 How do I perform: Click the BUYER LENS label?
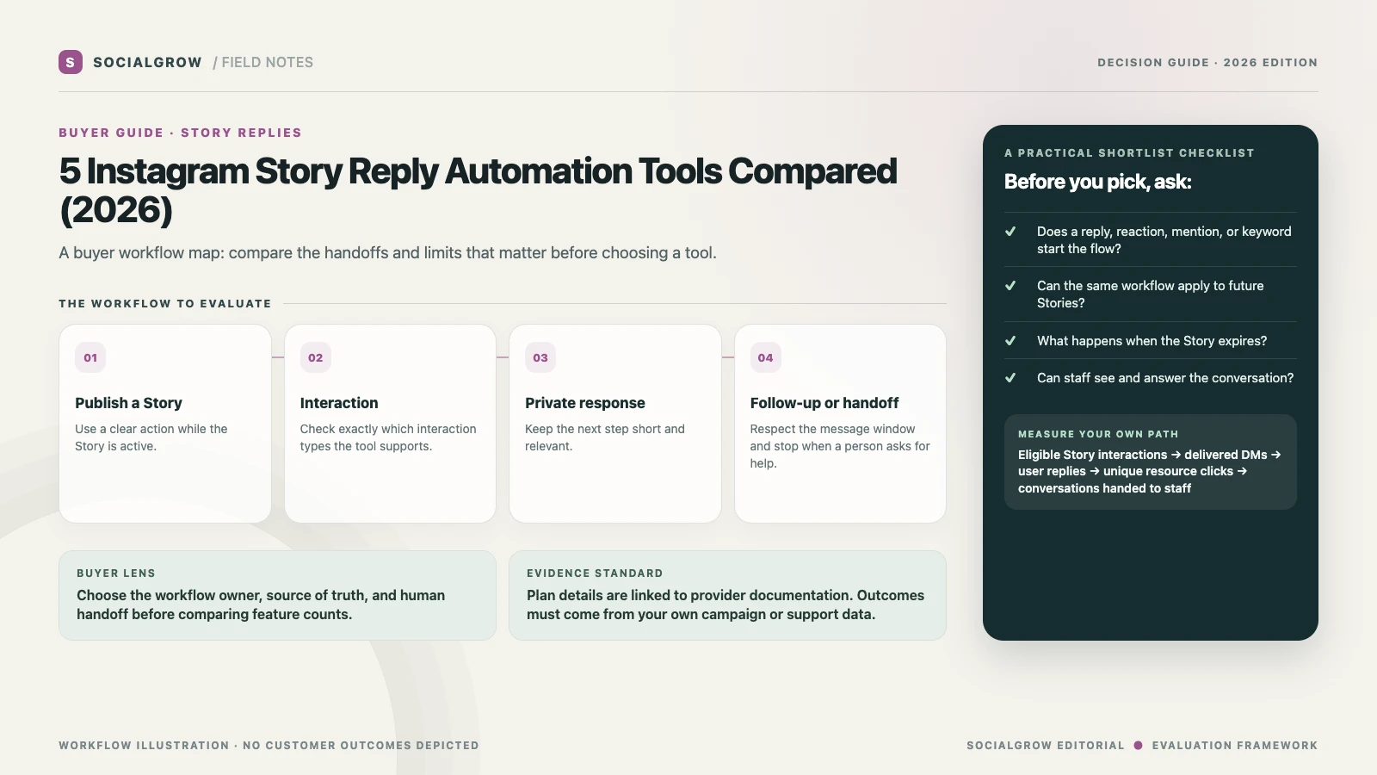116,573
